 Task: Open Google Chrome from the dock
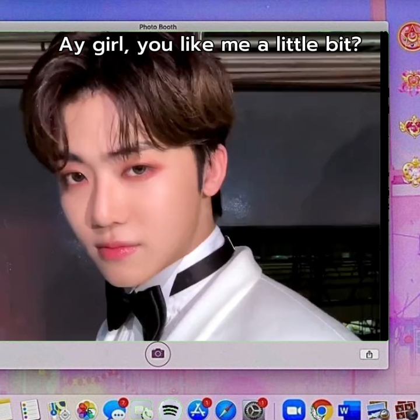pos(321,410)
